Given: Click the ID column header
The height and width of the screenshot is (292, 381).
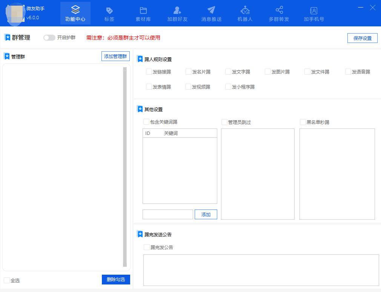Looking at the screenshot, I should (x=148, y=133).
